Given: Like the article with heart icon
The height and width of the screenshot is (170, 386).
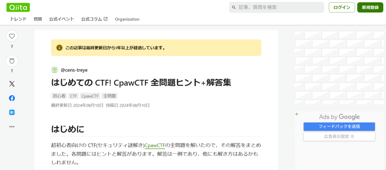Looking at the screenshot, I should (12, 36).
